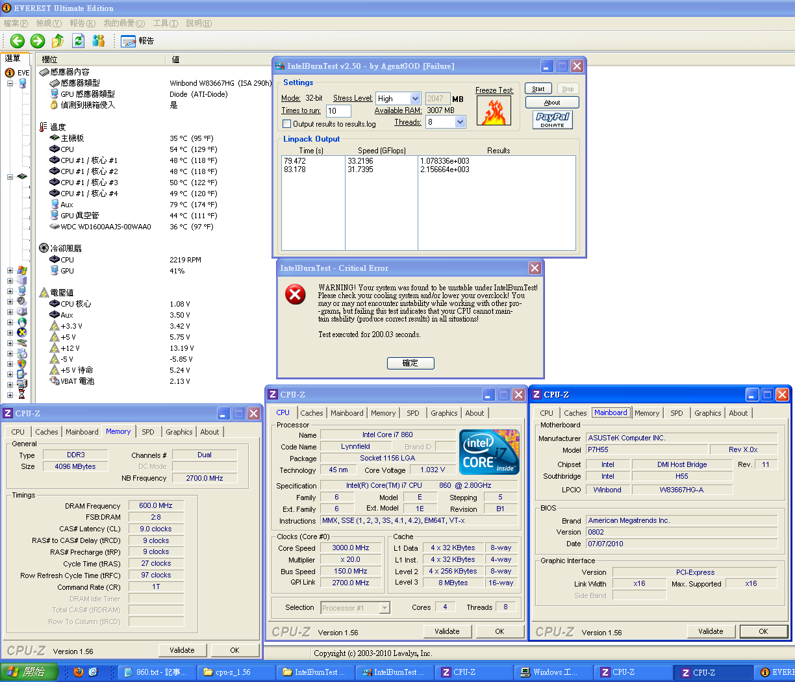Select the shield security tree icon
This screenshot has height=682, width=795.
[22, 364]
